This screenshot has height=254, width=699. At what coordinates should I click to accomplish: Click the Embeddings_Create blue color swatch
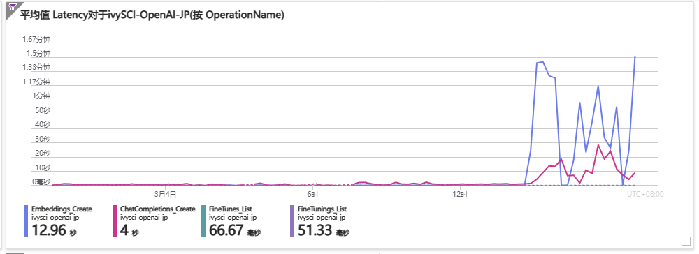[25, 221]
